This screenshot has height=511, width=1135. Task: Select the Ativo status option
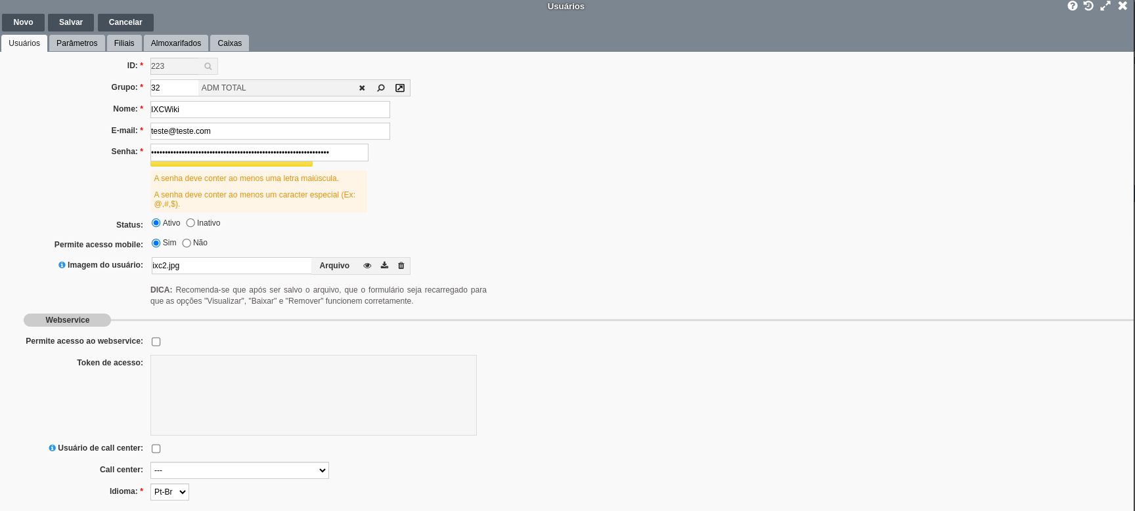[156, 223]
